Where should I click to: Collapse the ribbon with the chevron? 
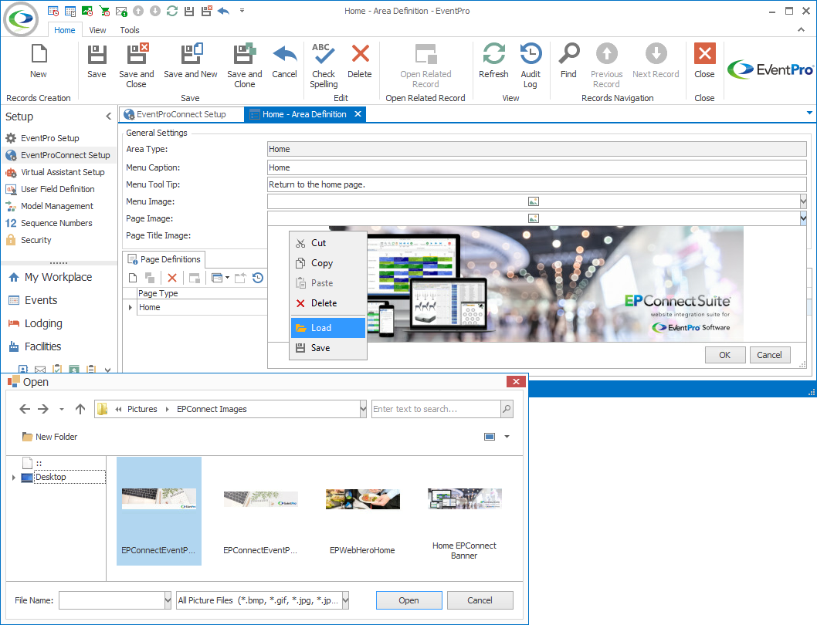[x=801, y=30]
